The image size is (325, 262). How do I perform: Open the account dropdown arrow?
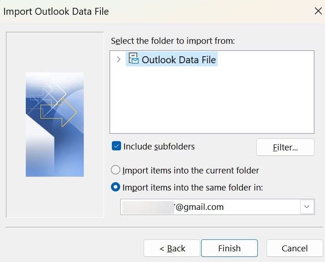[307, 207]
